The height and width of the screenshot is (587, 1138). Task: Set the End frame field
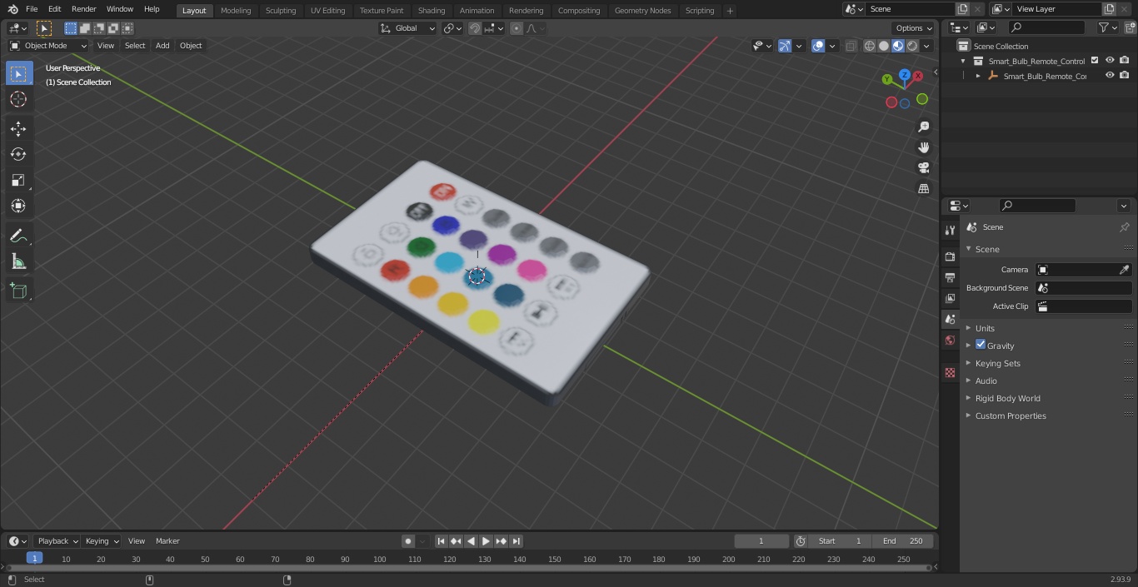[x=903, y=541]
